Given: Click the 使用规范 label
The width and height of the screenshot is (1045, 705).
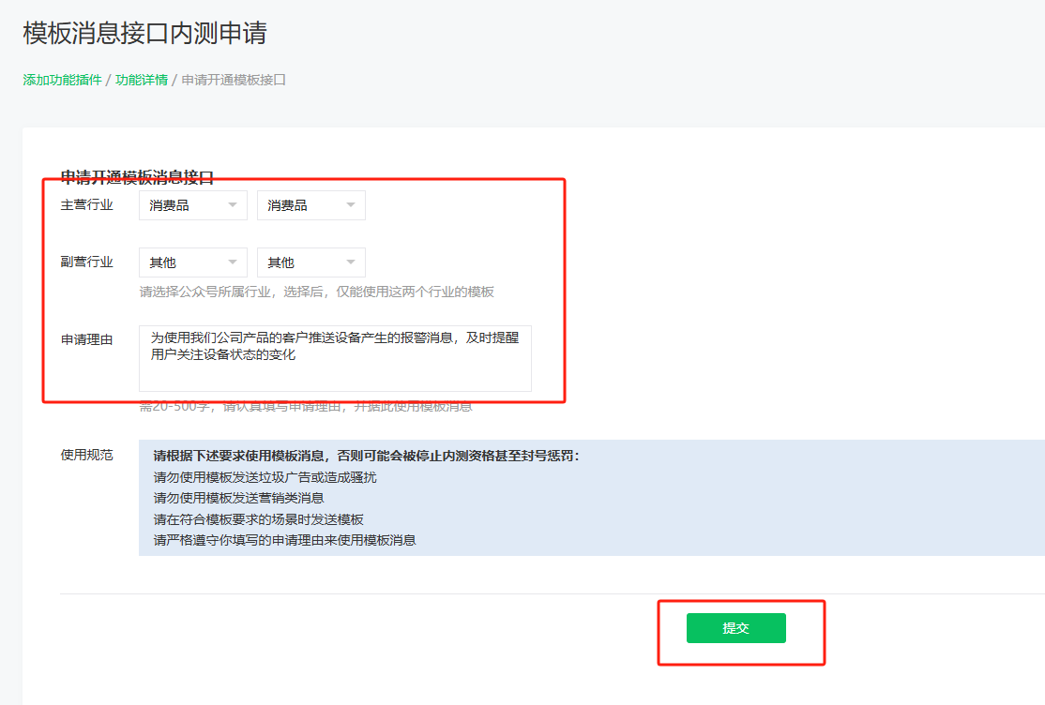Looking at the screenshot, I should click(x=86, y=455).
